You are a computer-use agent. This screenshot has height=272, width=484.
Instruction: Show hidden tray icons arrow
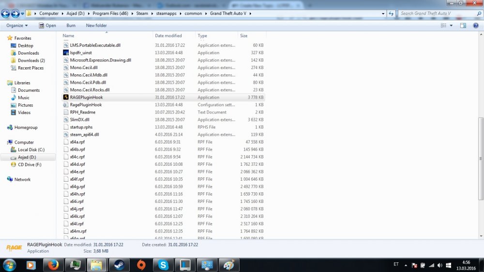pyautogui.click(x=406, y=265)
